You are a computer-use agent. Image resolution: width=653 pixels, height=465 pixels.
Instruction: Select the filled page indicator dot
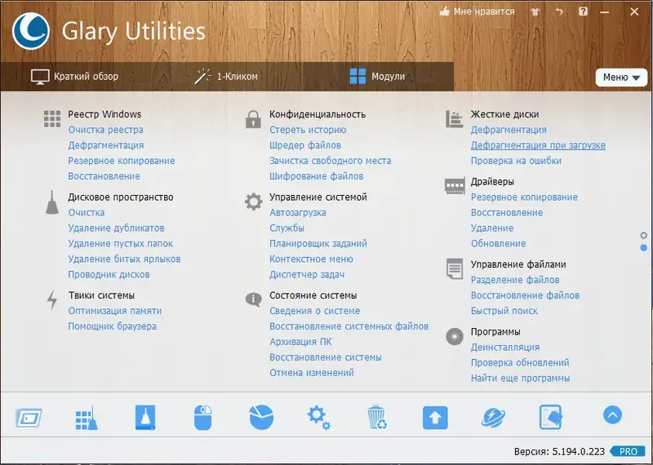coord(644,248)
